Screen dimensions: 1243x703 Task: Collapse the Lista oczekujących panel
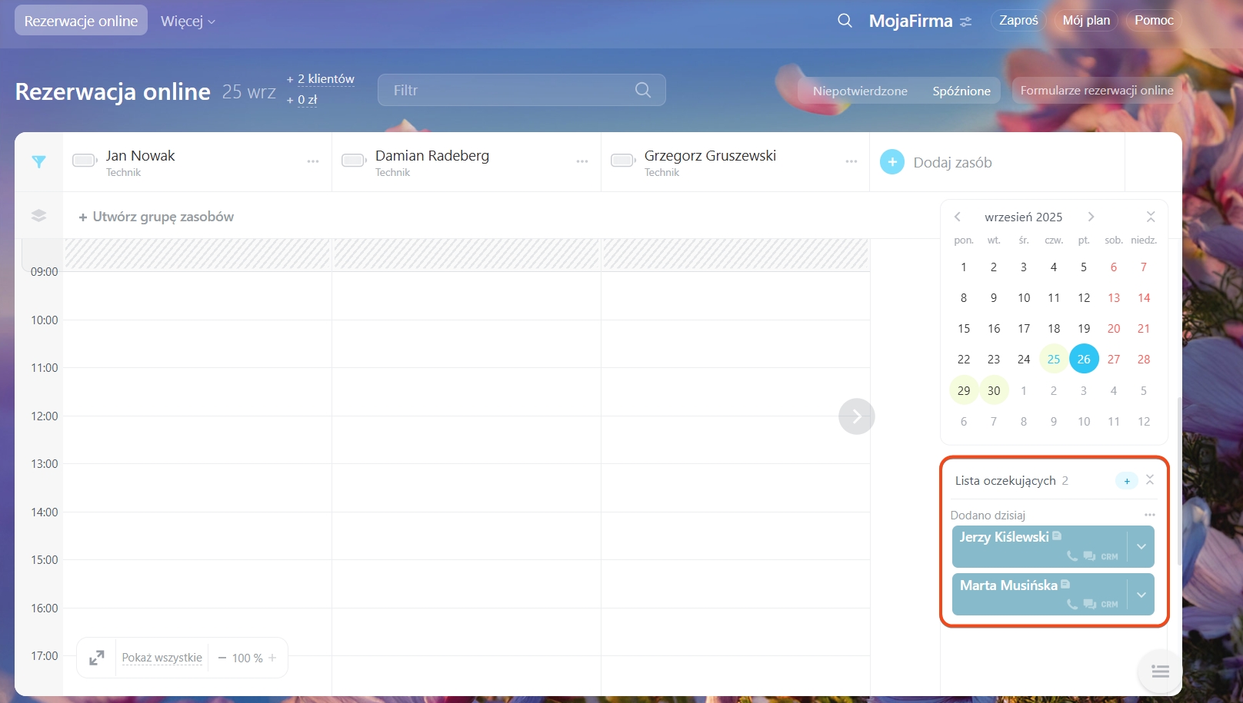(x=1150, y=479)
